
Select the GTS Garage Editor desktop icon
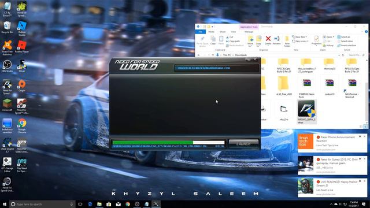pyautogui.click(x=8, y=165)
